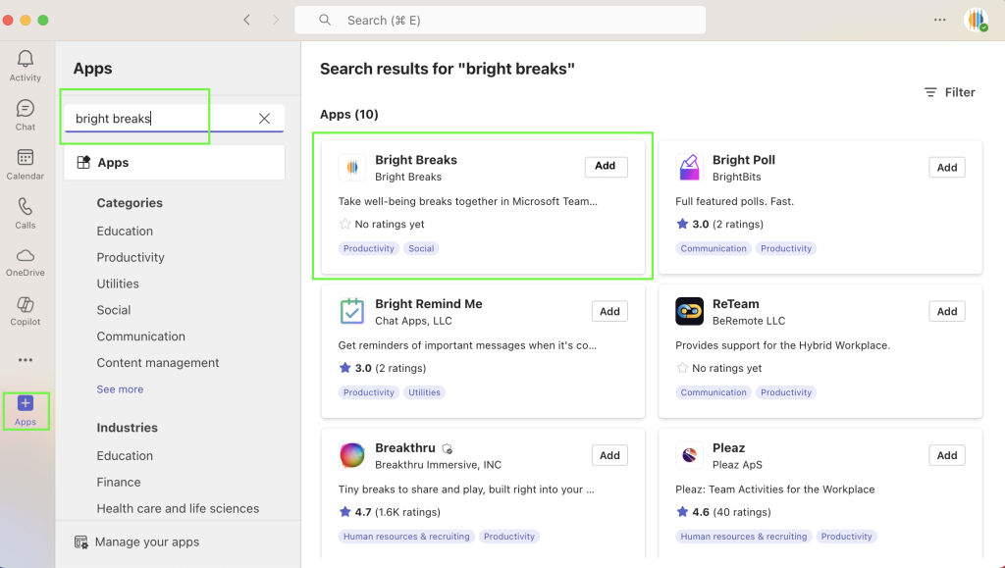
Task: Clear the bright breaks search text
Action: (264, 119)
